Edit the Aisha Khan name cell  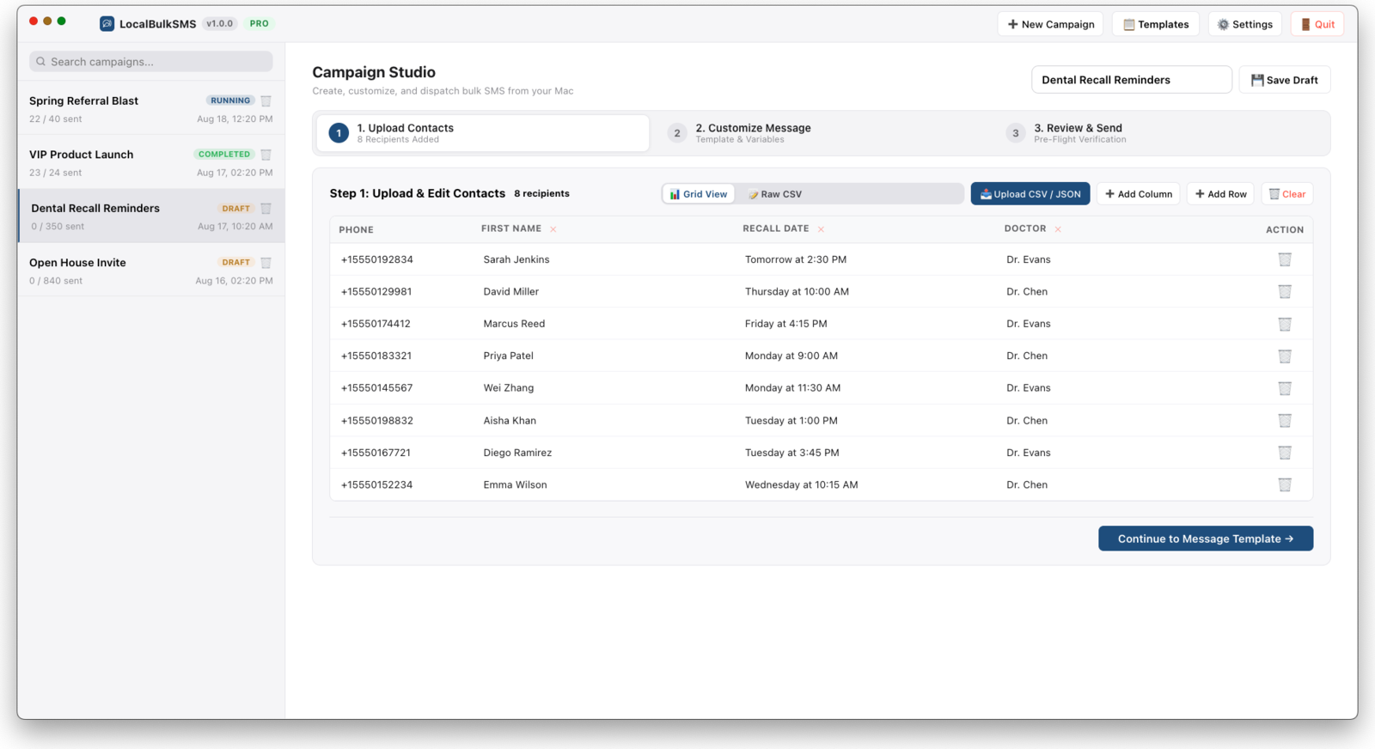coord(510,421)
